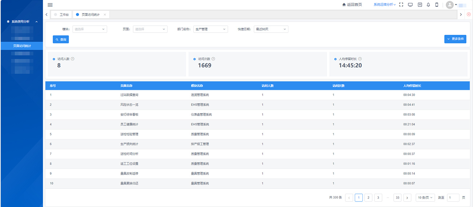Select 页面访问统计 in the left sidebar

pos(22,46)
